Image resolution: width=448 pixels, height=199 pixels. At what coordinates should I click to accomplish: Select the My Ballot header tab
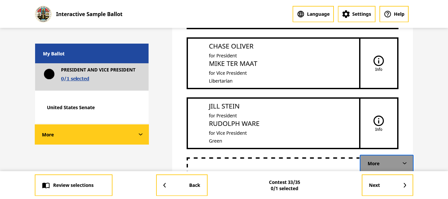[x=92, y=53]
